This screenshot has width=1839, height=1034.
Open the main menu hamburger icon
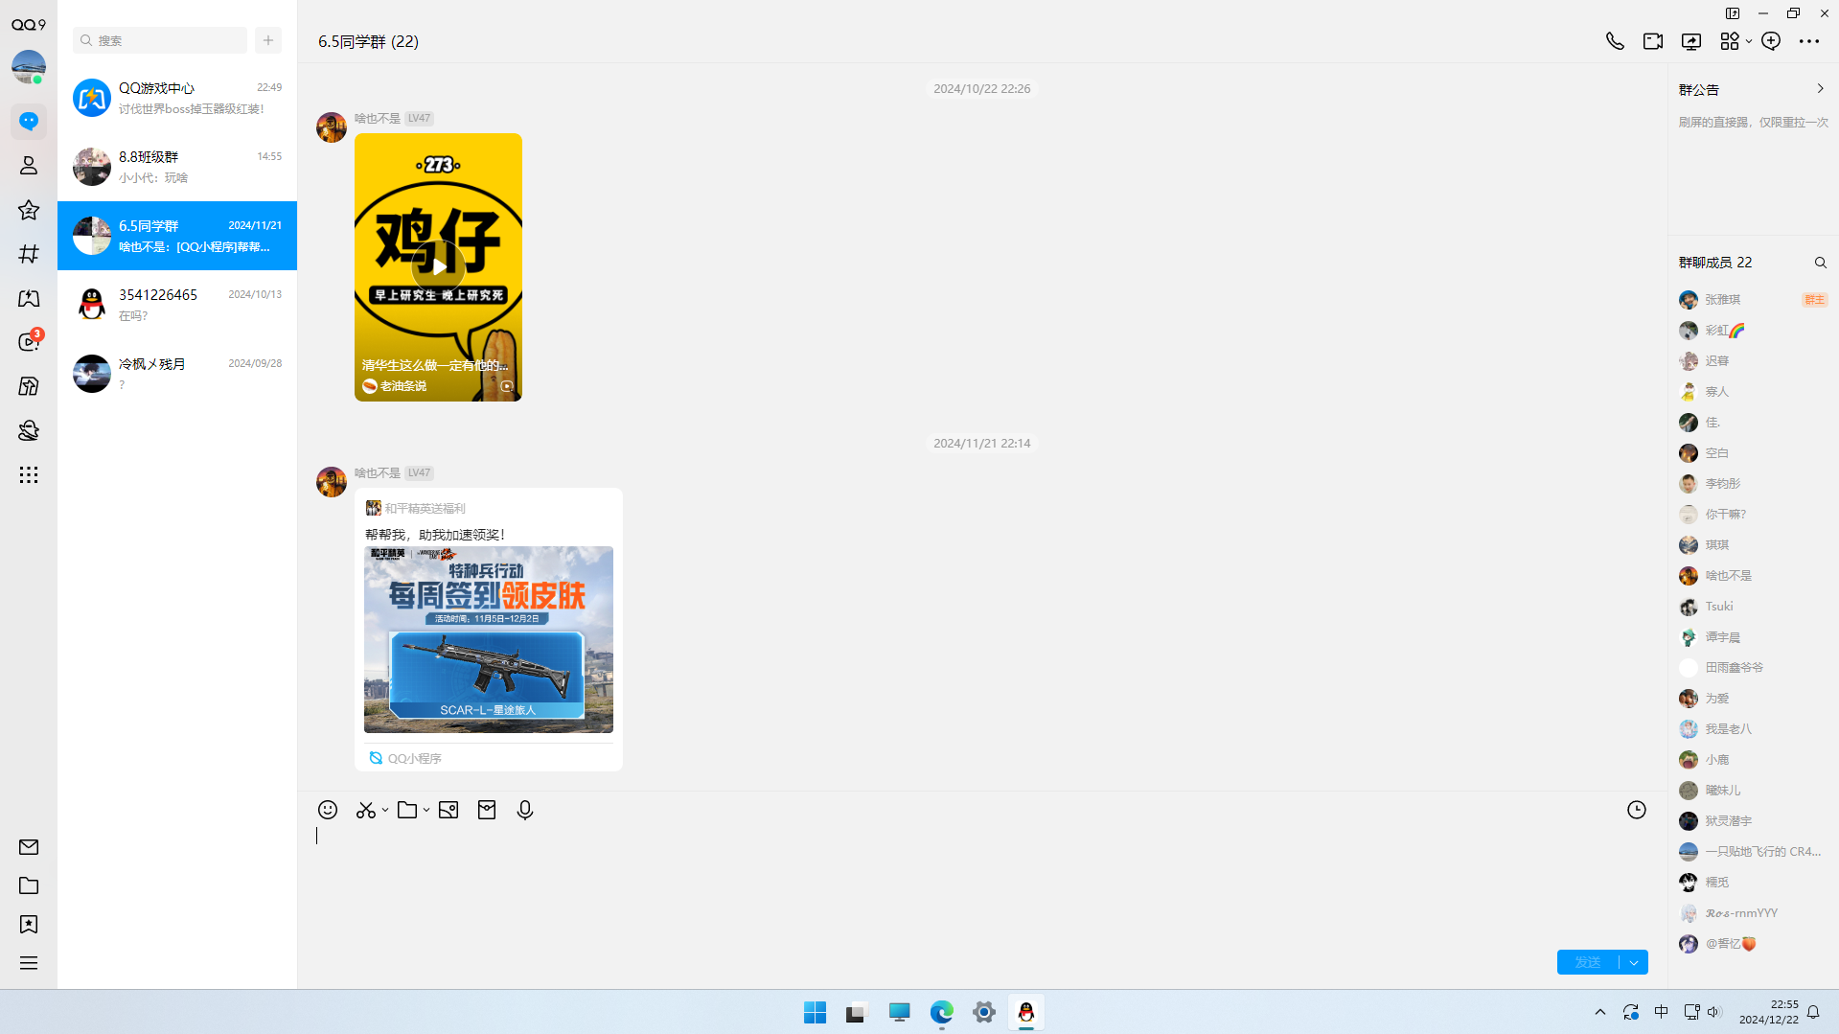pos(29,963)
